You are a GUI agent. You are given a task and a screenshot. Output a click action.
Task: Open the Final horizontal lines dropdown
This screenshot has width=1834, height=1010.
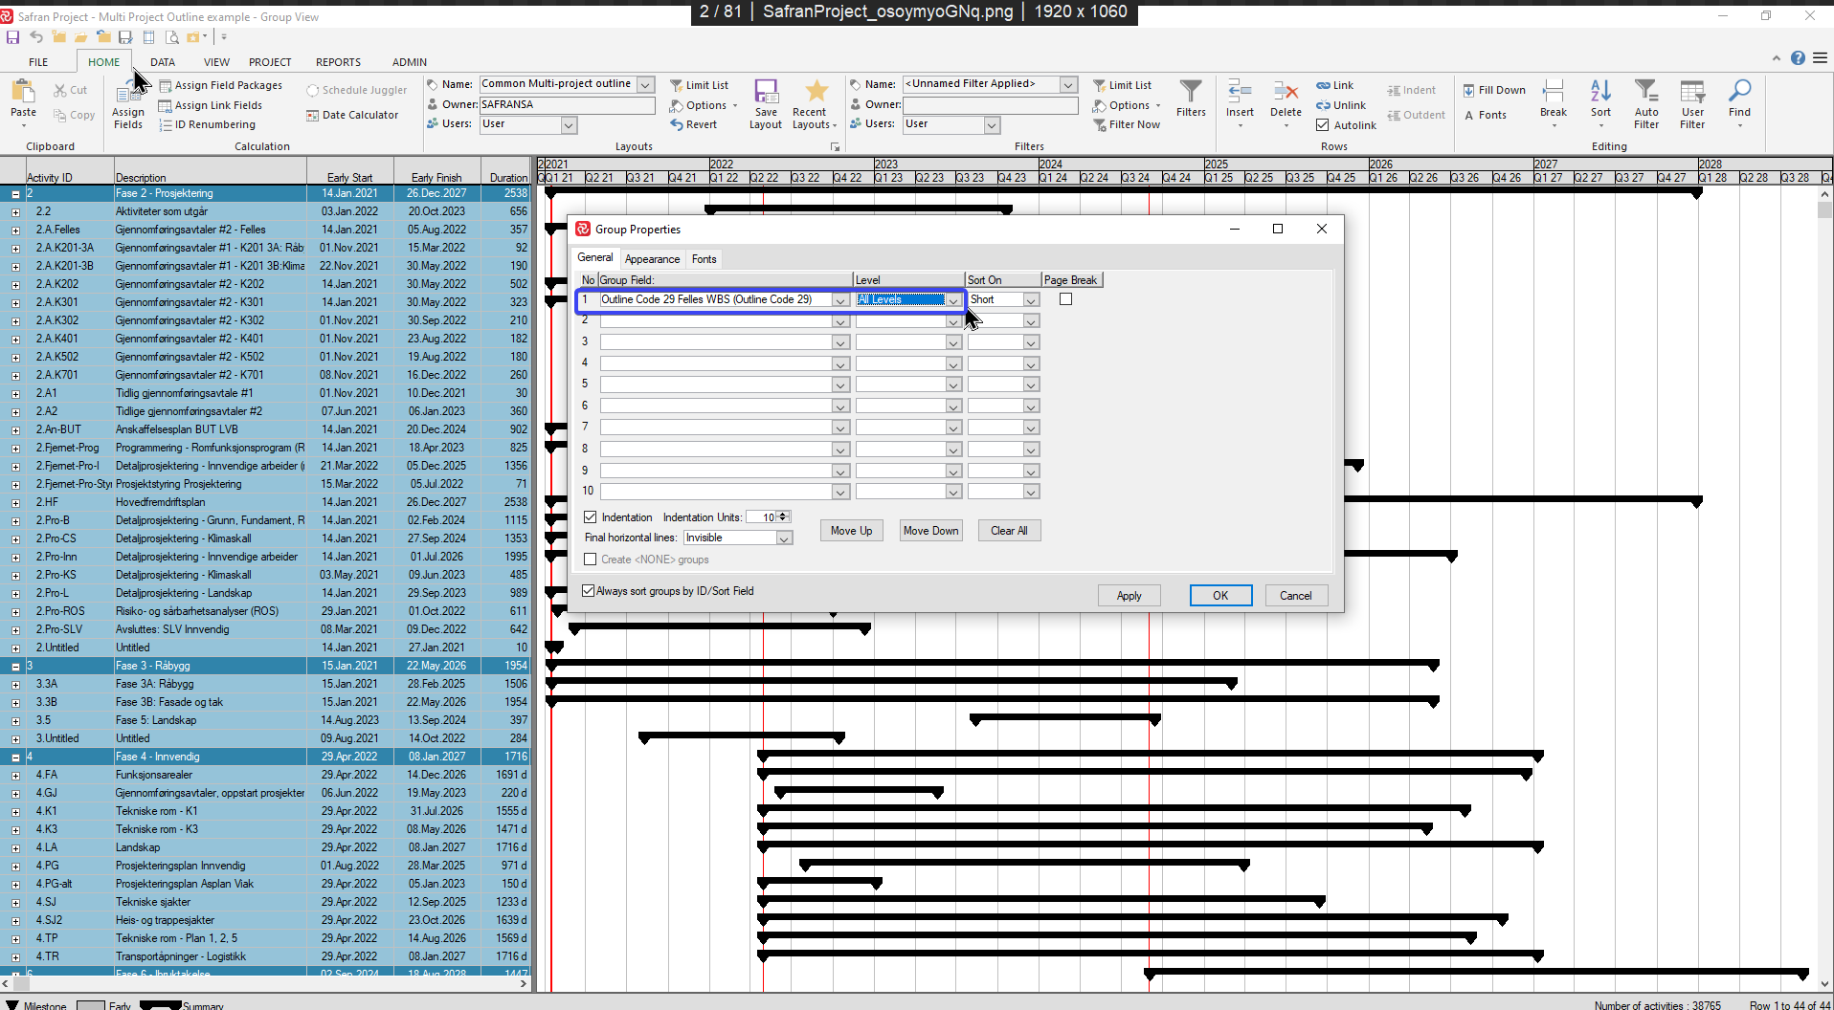(x=784, y=538)
